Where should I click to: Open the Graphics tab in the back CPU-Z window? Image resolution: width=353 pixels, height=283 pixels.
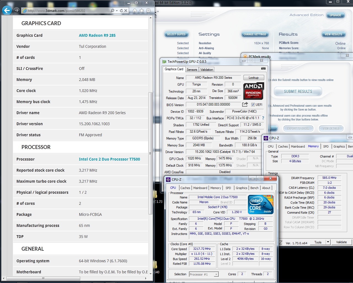click(x=339, y=146)
